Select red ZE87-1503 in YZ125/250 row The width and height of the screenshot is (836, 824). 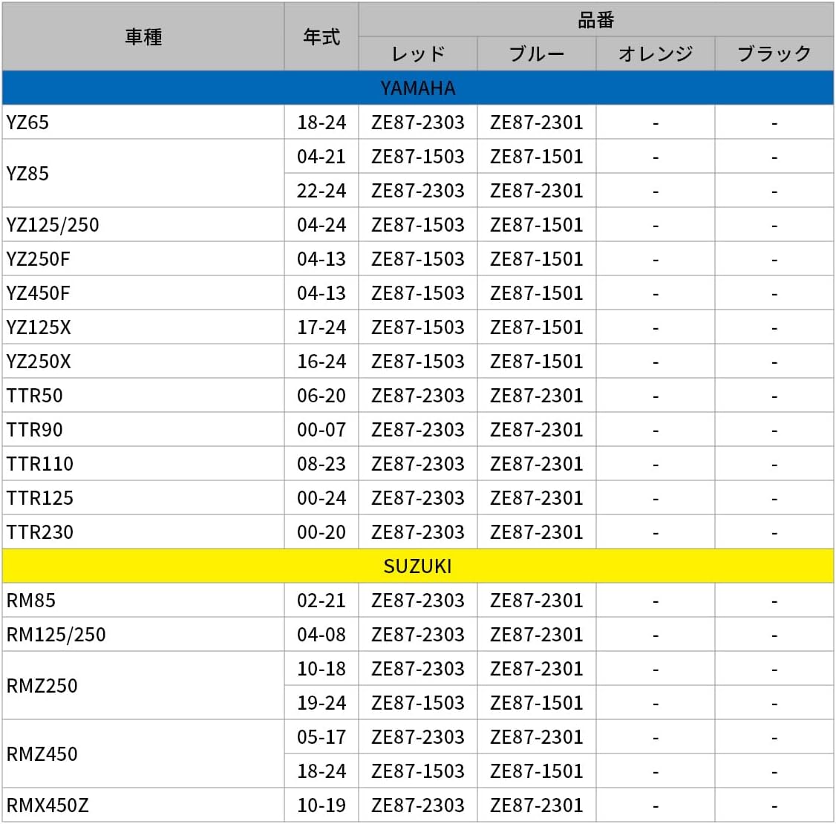418,224
